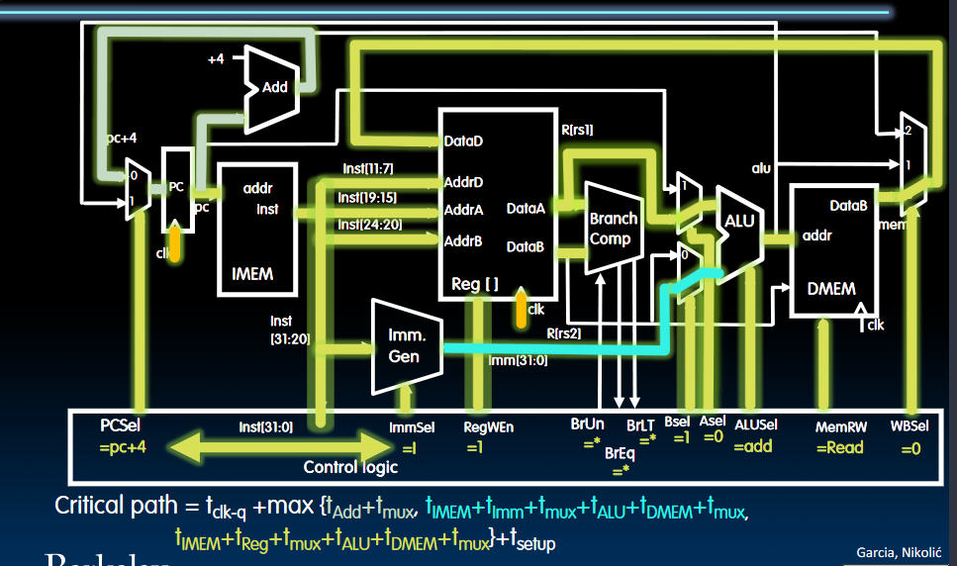Click the MemRW =Read control signal
Viewport: 957px width, 566px height.
coord(840,437)
